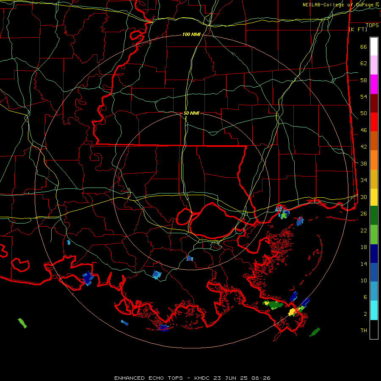Select the gold legend color band
Viewport: 381px width, 381px height.
click(374, 179)
